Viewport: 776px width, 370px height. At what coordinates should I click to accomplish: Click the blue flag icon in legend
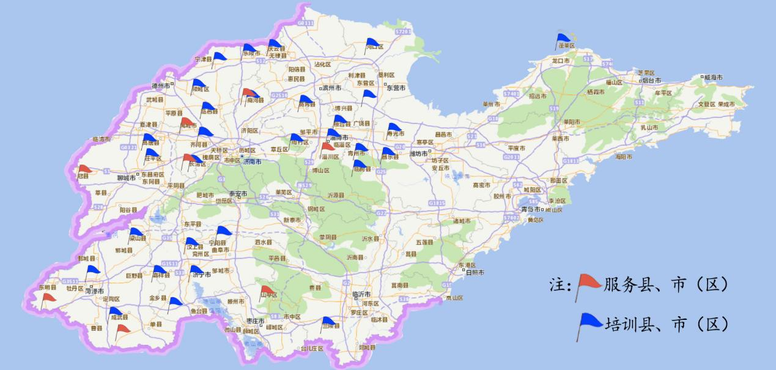pos(589,321)
